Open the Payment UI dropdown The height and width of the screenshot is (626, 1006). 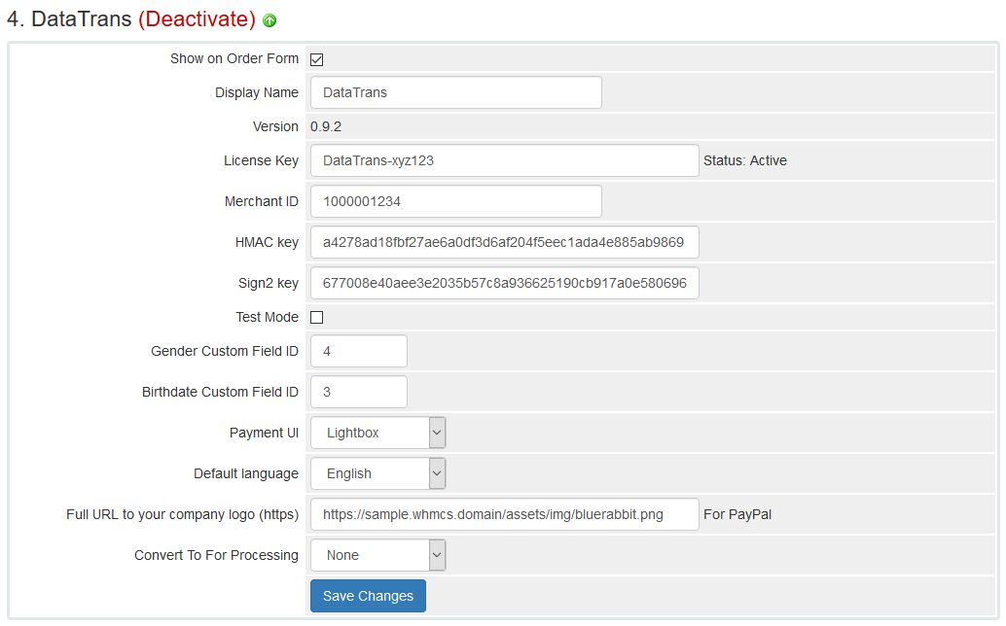click(377, 433)
